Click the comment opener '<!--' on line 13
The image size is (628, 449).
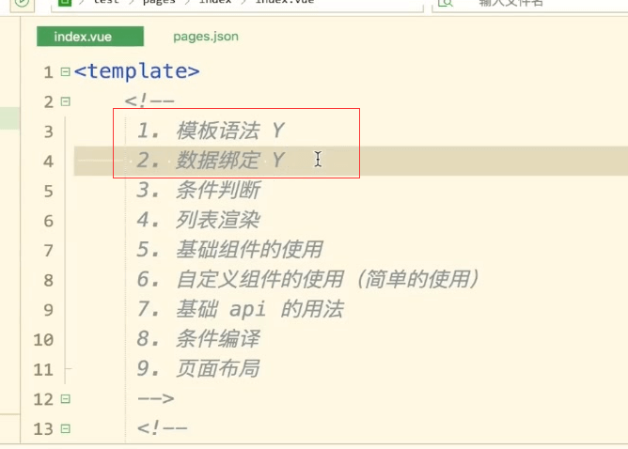point(162,427)
